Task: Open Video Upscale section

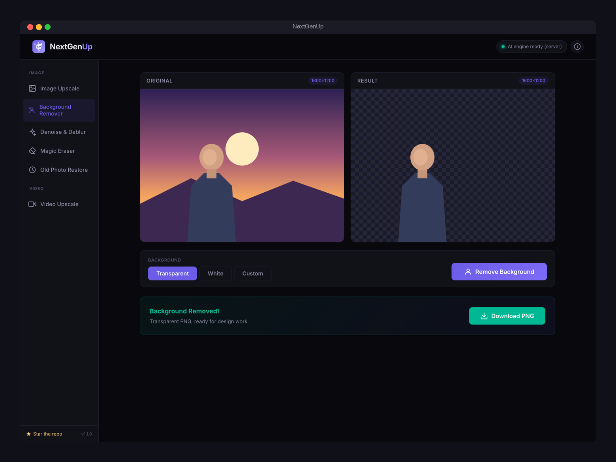Action: coord(59,204)
